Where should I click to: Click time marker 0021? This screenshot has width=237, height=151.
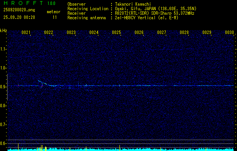tap(26, 32)
